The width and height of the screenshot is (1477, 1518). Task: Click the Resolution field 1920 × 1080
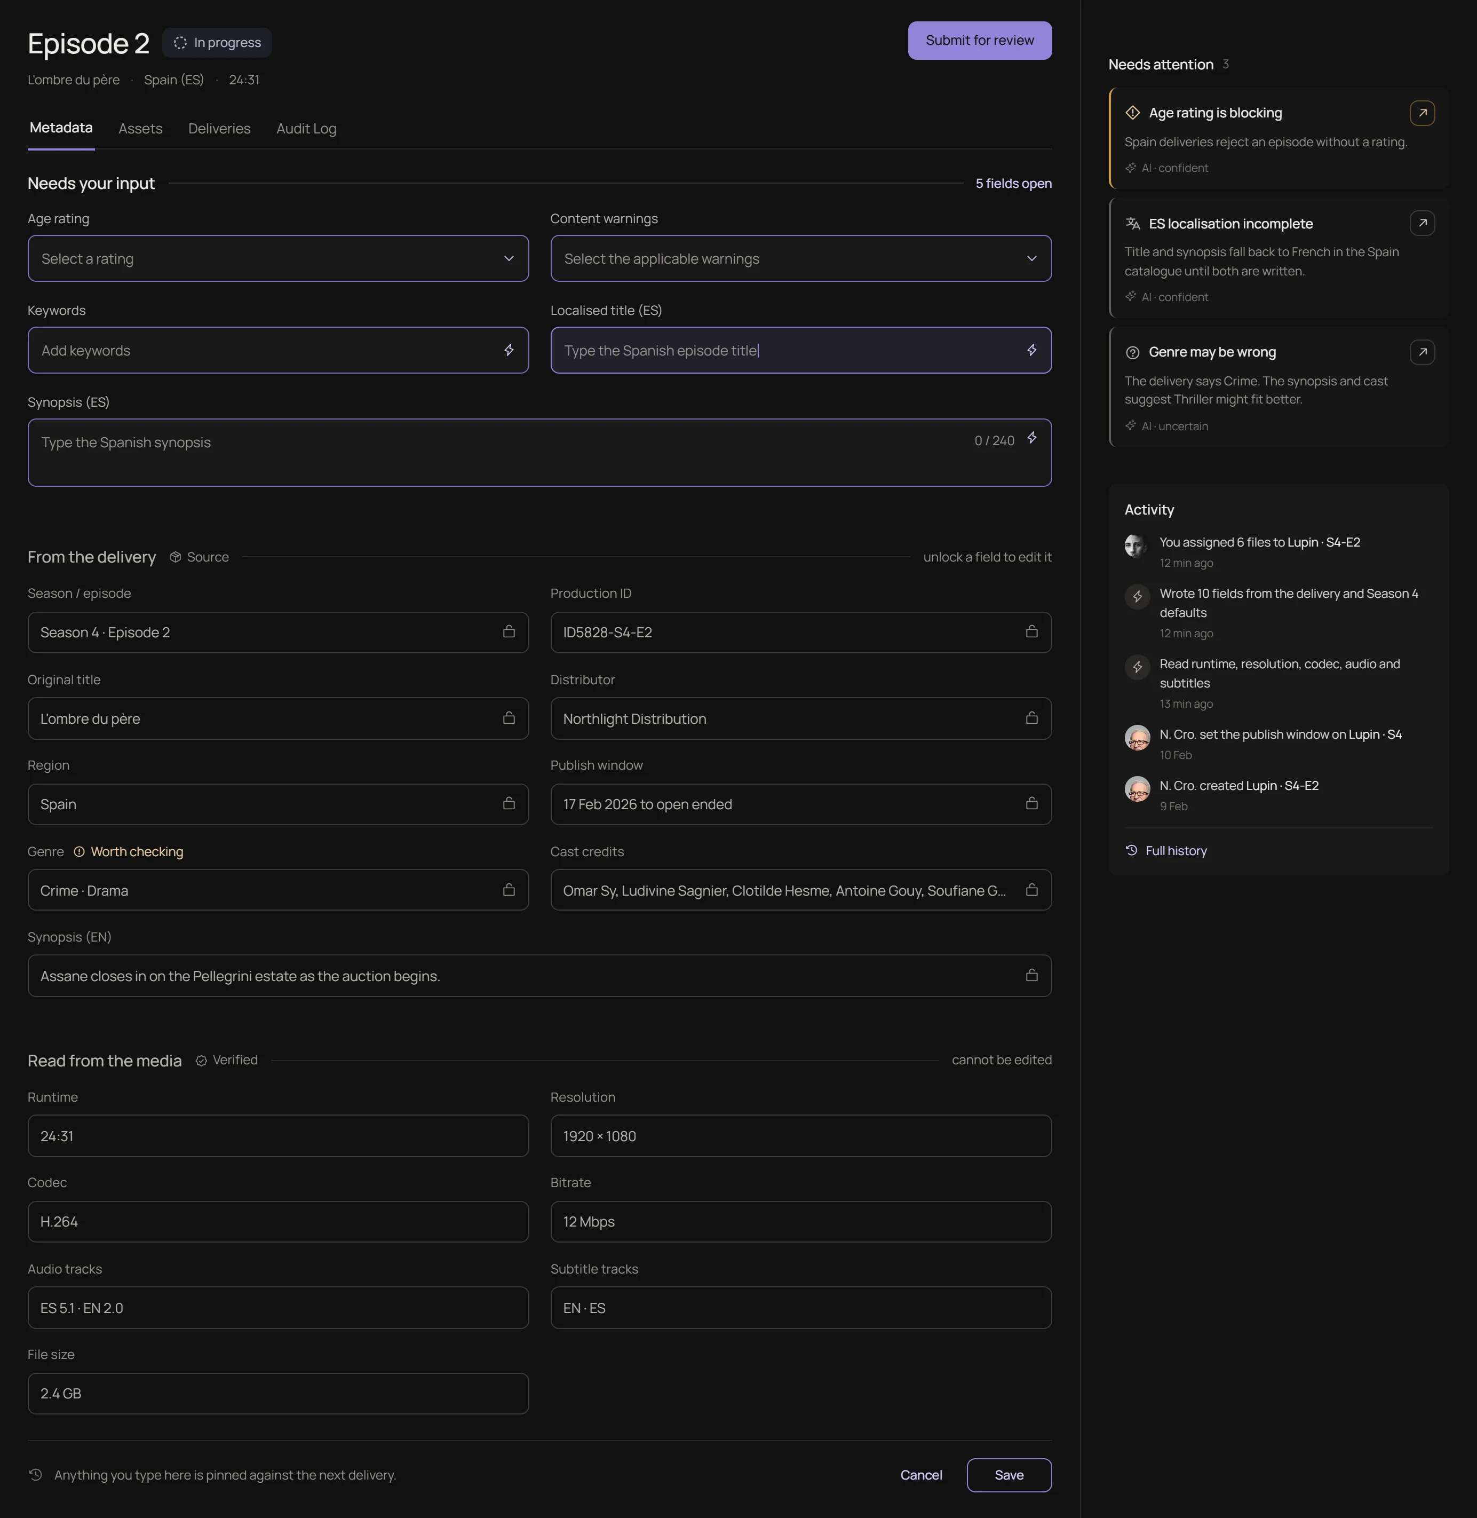[x=800, y=1135]
